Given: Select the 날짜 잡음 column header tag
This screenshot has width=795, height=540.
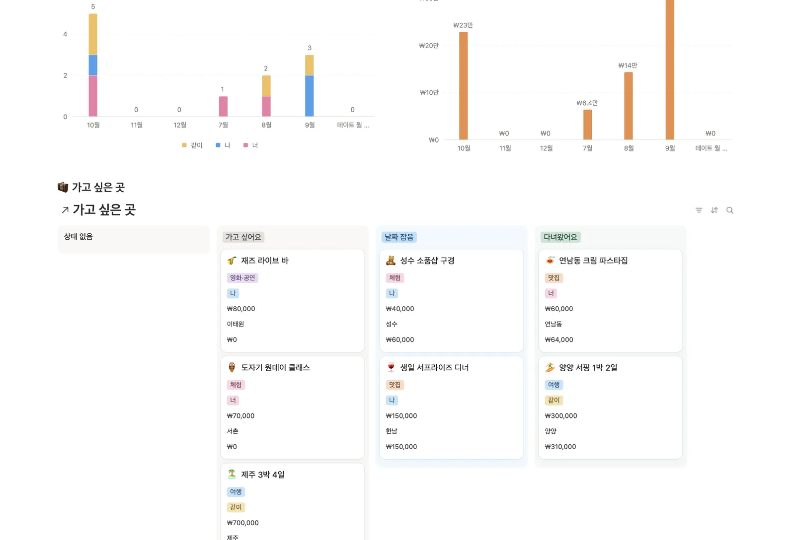Looking at the screenshot, I should coord(399,237).
